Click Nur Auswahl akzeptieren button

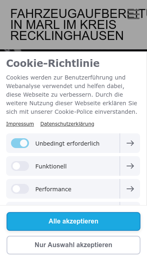click(73, 245)
